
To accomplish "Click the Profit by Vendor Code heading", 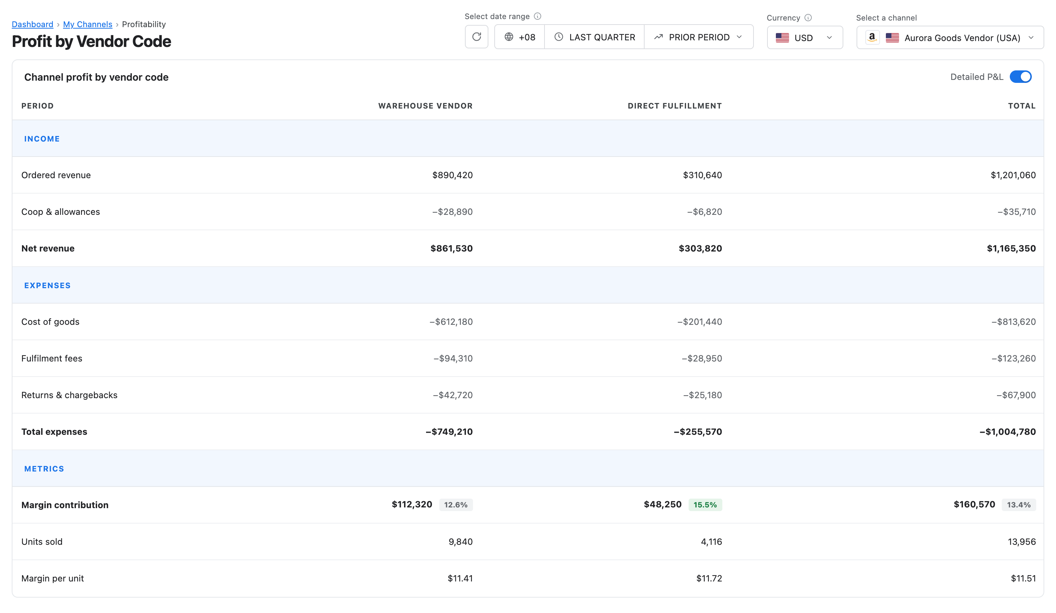I will 91,41.
